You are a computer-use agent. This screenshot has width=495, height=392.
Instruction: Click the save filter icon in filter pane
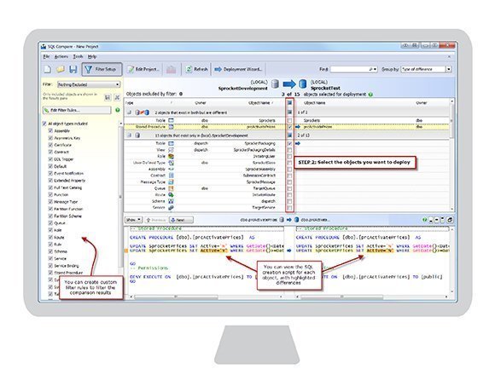[x=108, y=97]
